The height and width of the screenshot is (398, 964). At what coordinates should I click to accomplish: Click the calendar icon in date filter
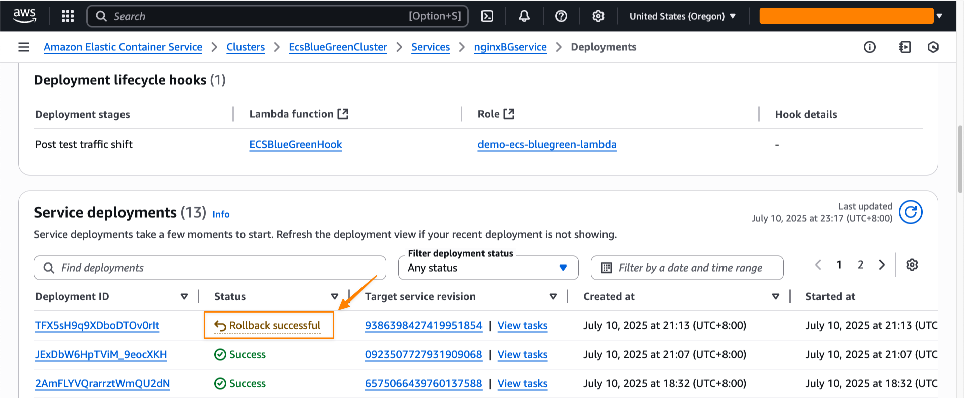click(607, 268)
